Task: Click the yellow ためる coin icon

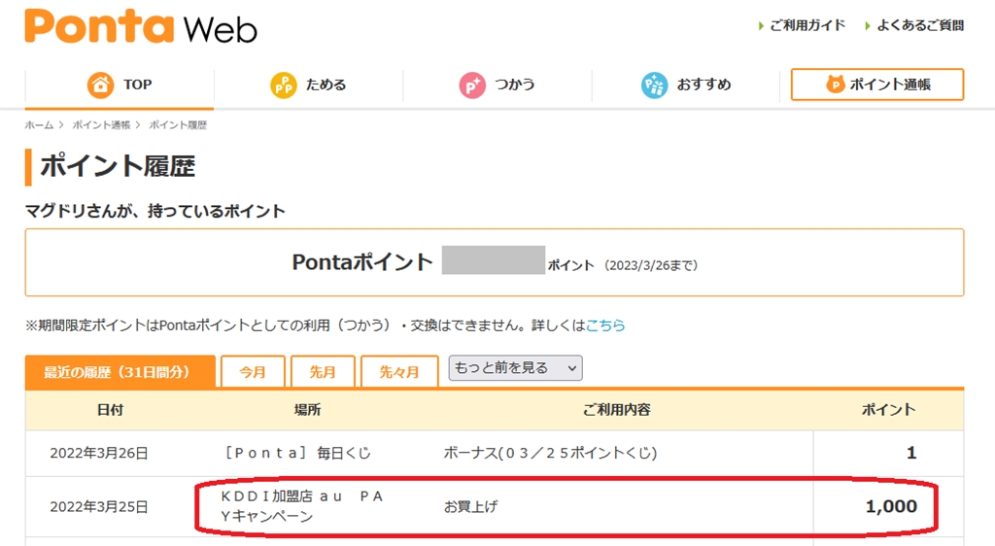Action: (x=283, y=85)
